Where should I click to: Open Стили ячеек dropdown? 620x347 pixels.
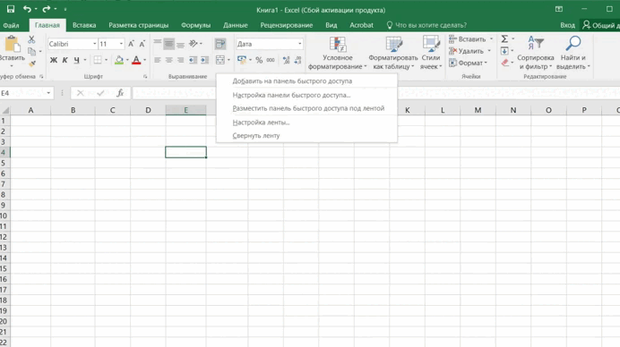431,53
